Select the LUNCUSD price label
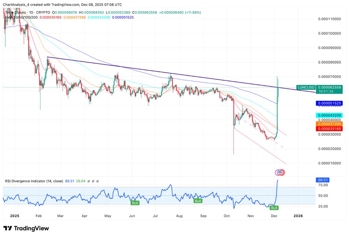This screenshot has height=237, width=349. (x=306, y=87)
